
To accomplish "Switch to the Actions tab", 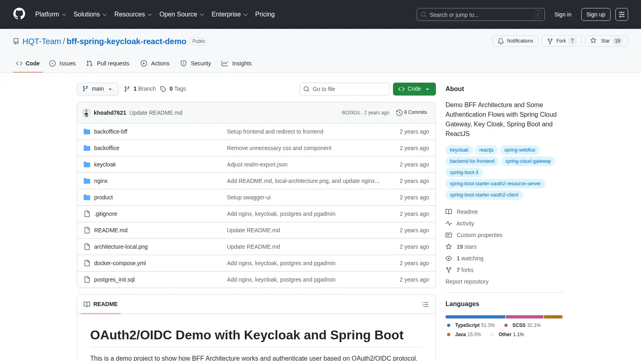I will (155, 63).
